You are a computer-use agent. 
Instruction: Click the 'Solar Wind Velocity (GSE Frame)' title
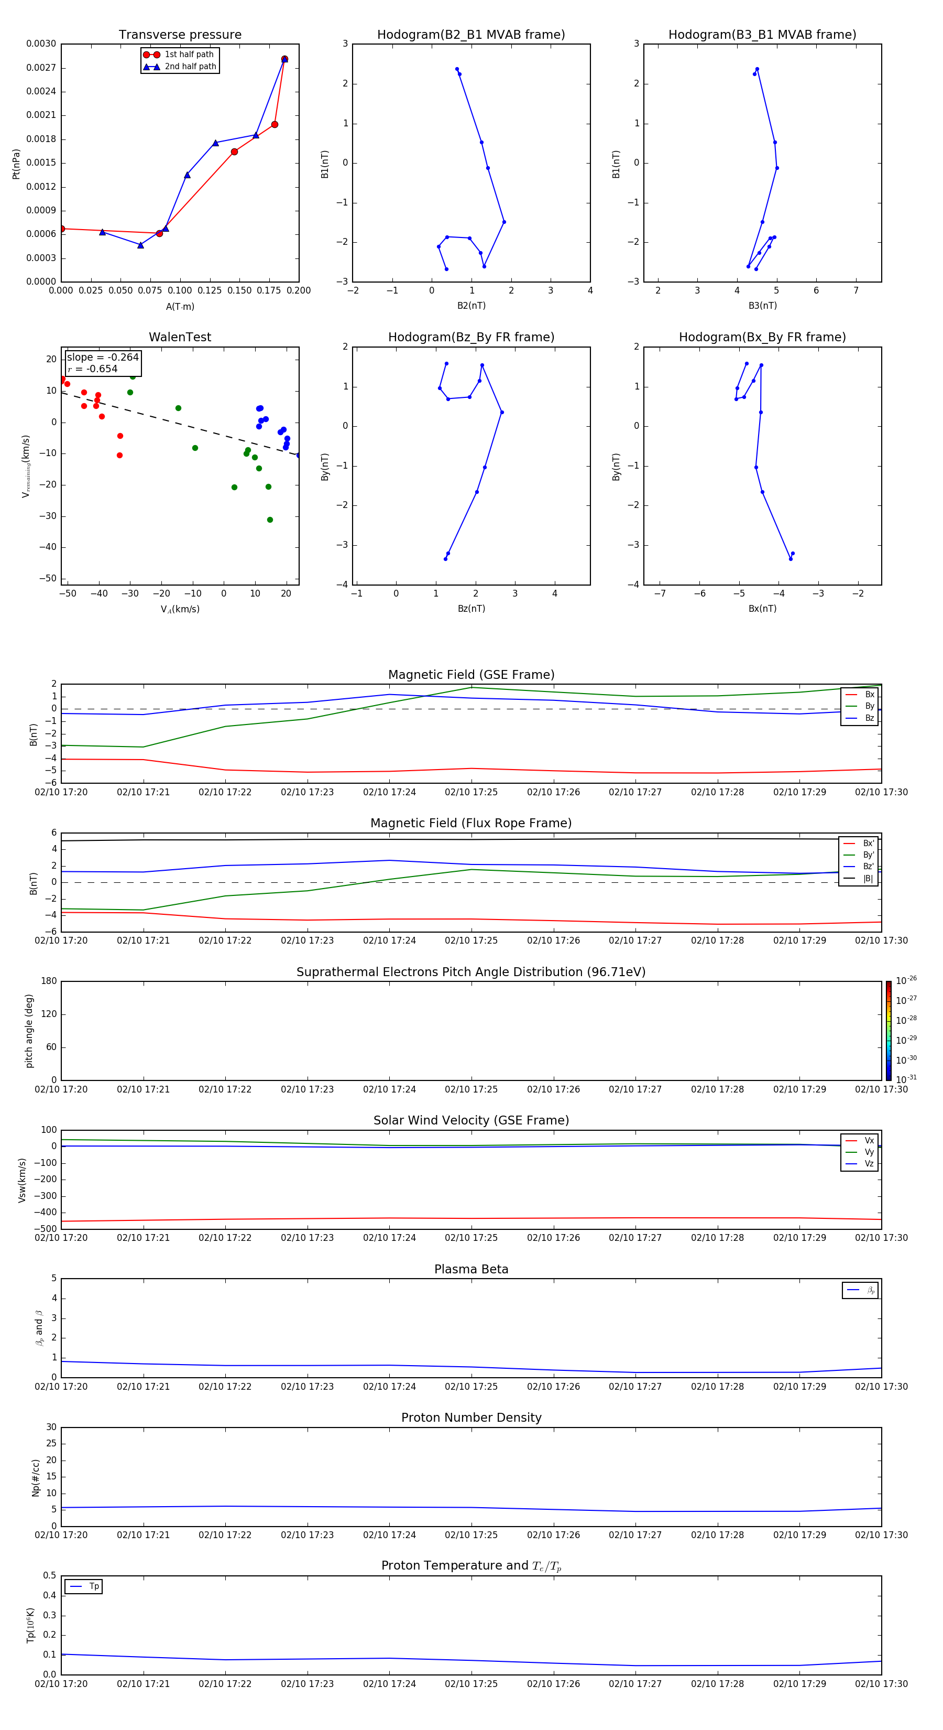click(471, 1120)
